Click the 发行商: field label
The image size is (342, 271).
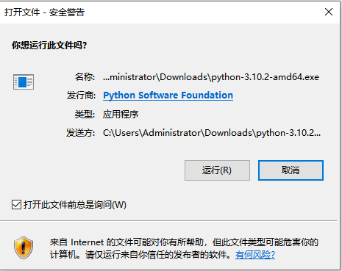click(81, 95)
